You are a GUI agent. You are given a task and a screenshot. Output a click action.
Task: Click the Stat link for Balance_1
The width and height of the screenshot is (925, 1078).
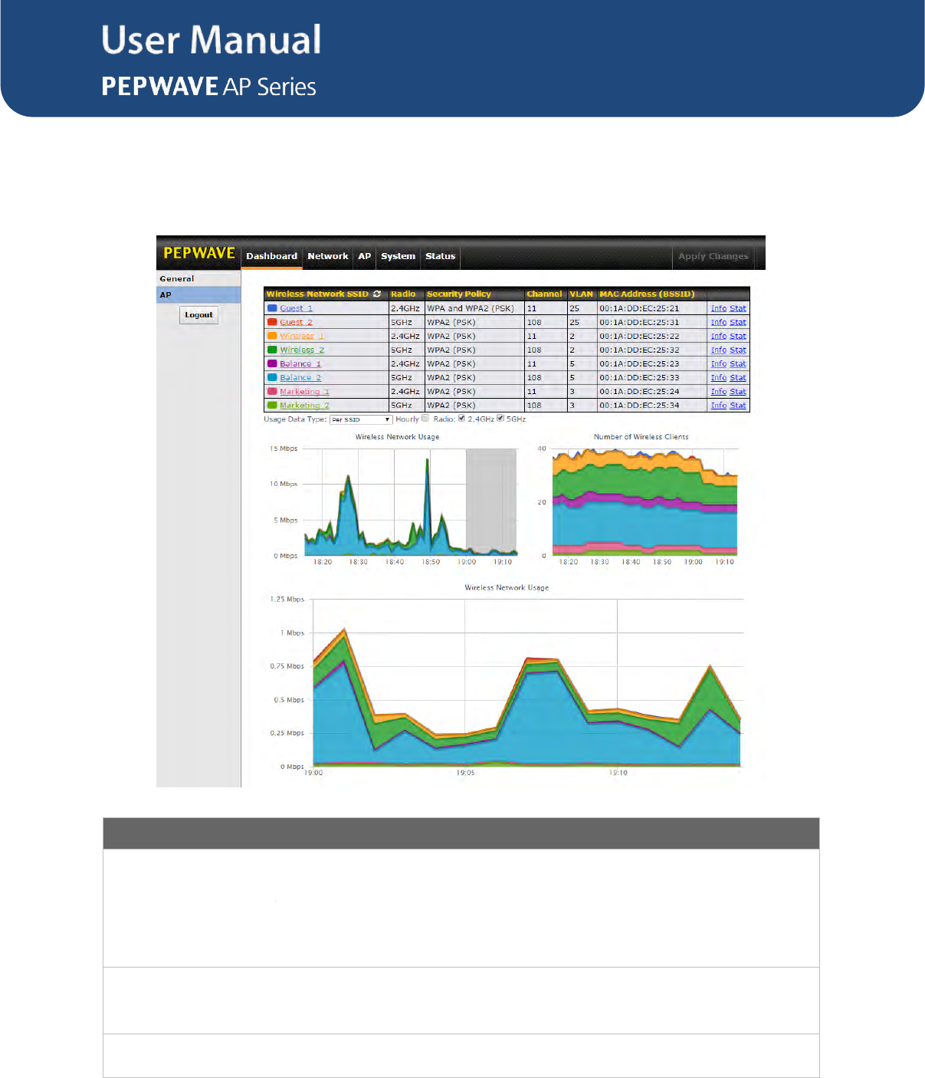point(738,363)
